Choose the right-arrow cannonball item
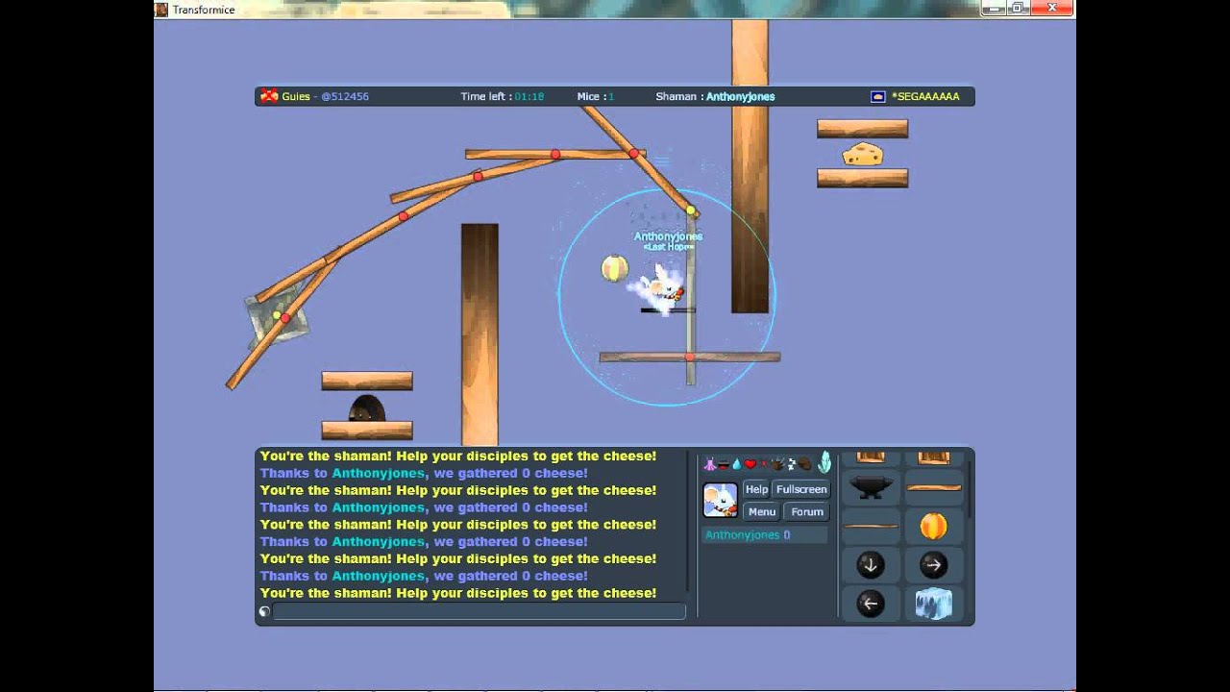1230x692 pixels. [x=933, y=565]
